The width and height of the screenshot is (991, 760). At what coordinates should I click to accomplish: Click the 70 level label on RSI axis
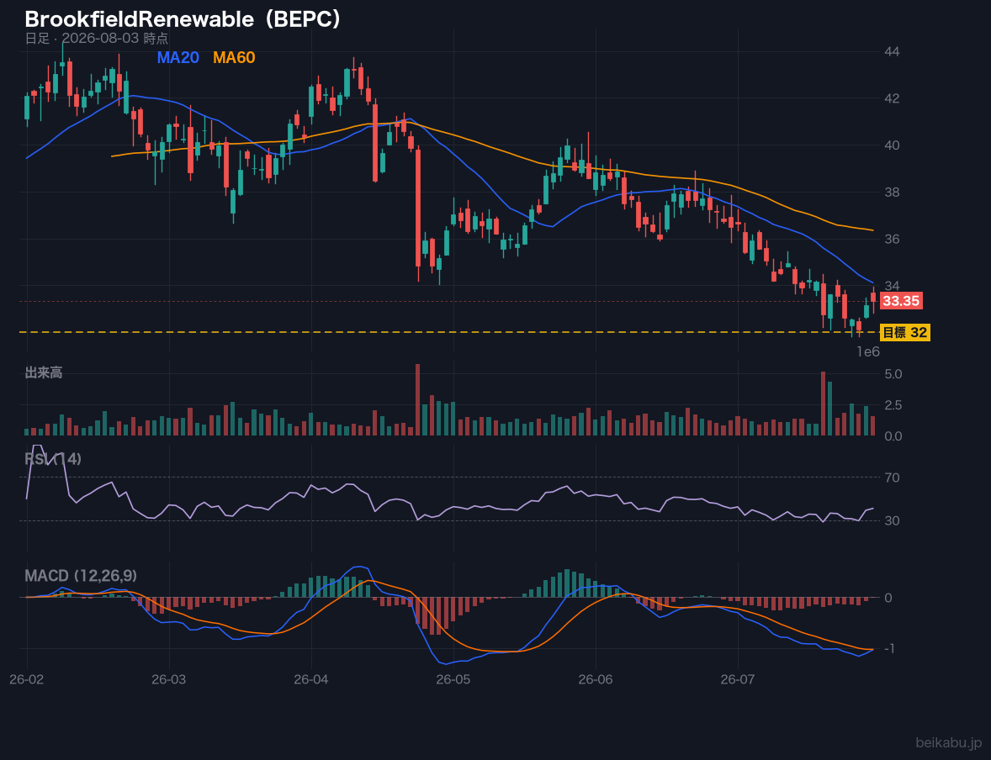click(x=892, y=478)
